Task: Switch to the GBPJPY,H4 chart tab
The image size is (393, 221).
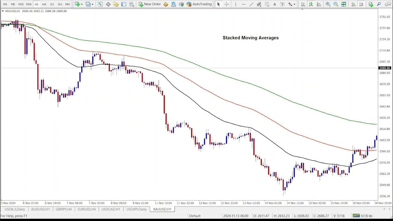Action: pyautogui.click(x=64, y=209)
